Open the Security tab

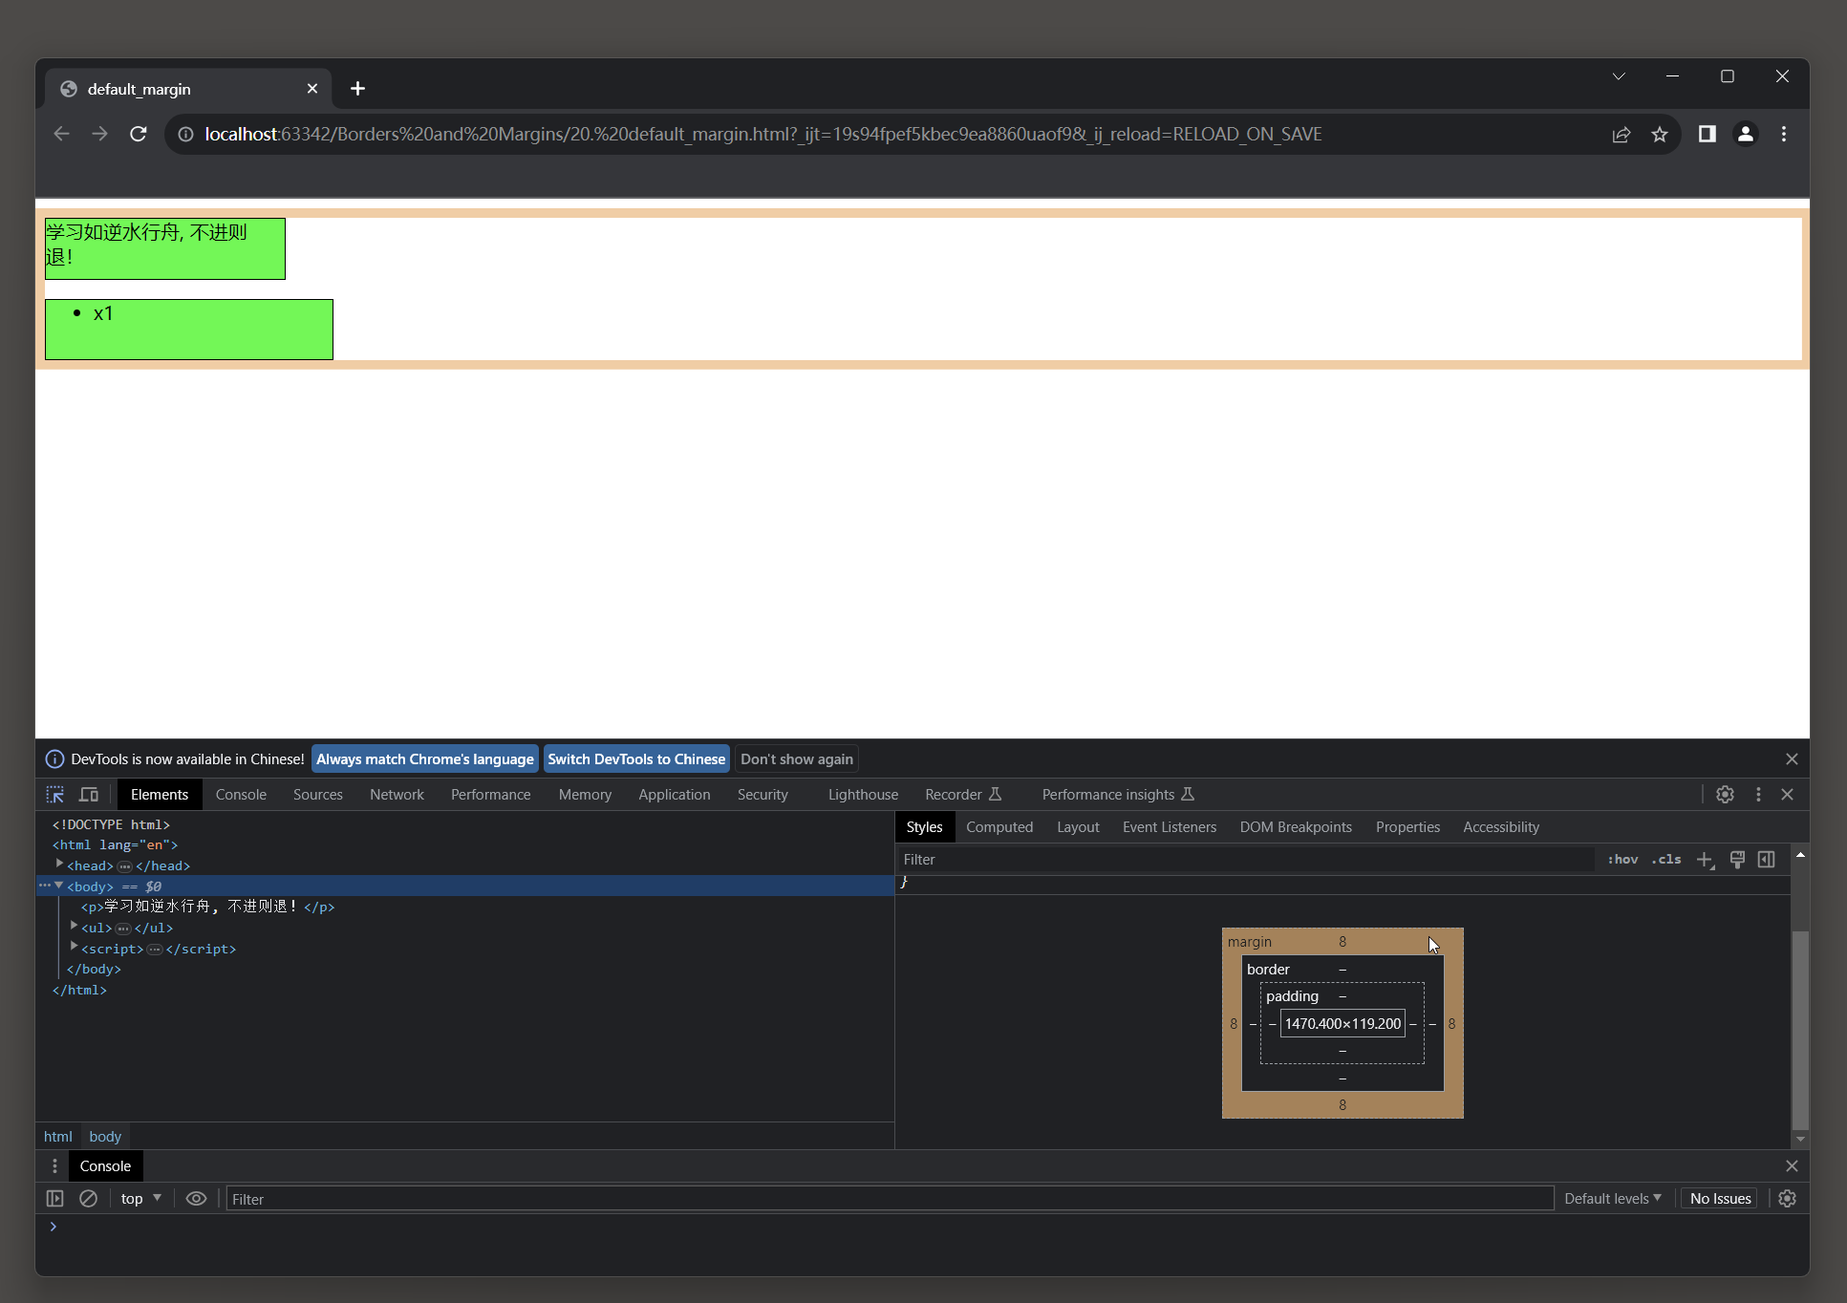[x=762, y=795]
